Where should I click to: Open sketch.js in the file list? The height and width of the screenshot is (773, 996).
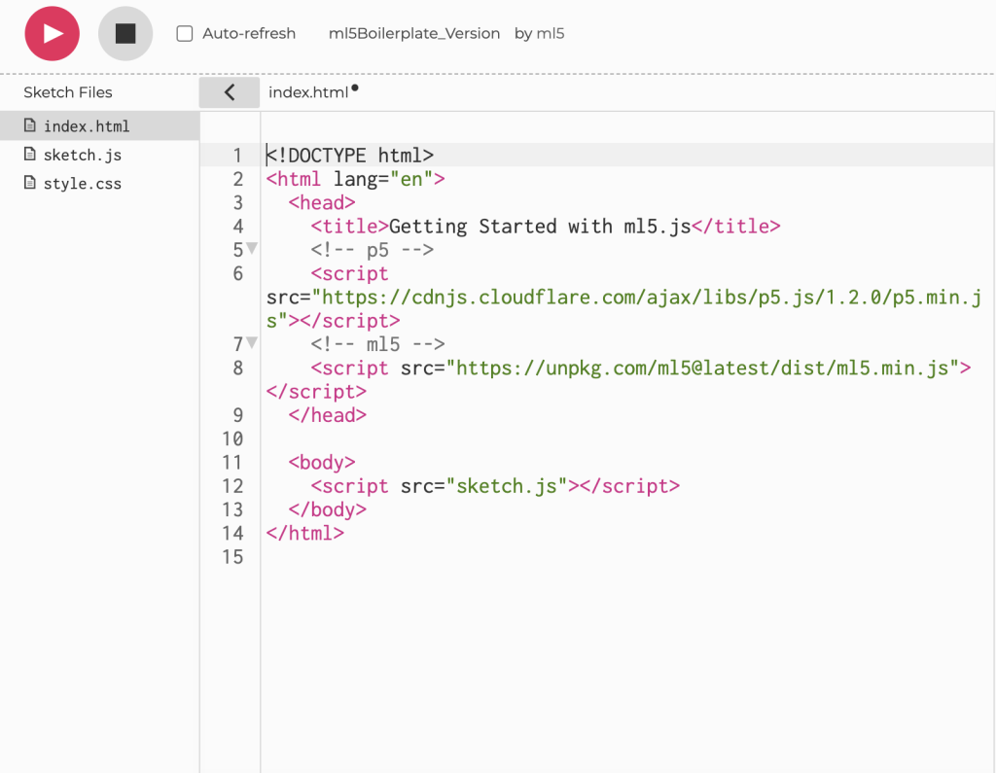coord(82,156)
